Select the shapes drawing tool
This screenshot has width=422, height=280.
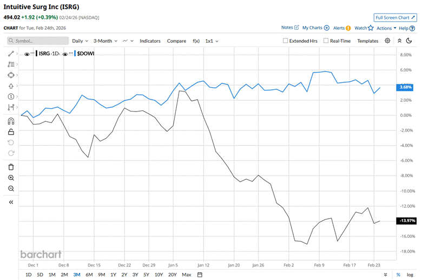click(11, 75)
